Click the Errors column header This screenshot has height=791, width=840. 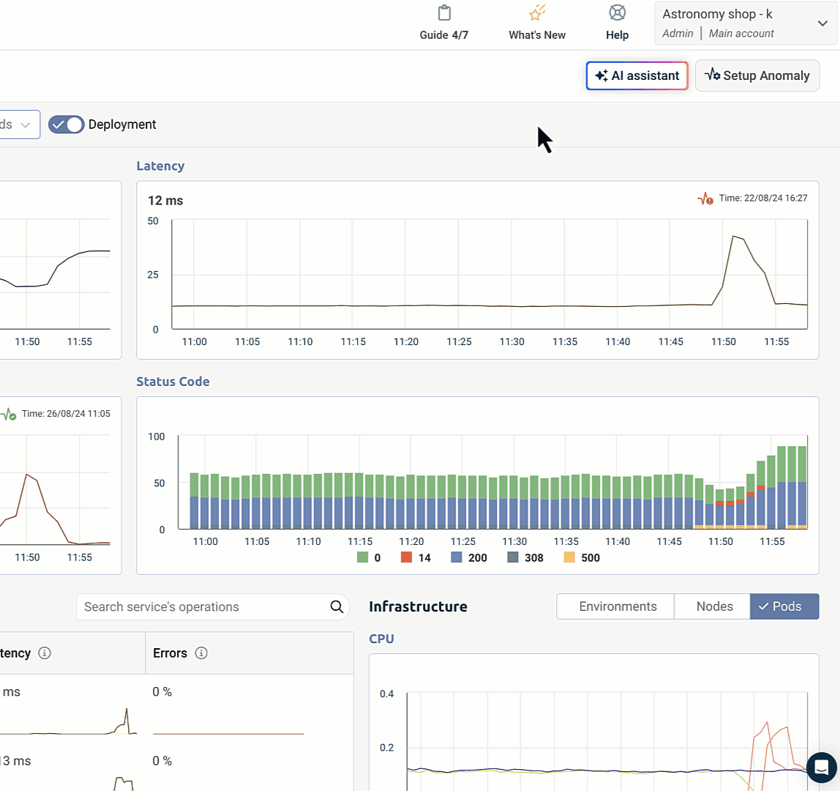[x=170, y=653]
